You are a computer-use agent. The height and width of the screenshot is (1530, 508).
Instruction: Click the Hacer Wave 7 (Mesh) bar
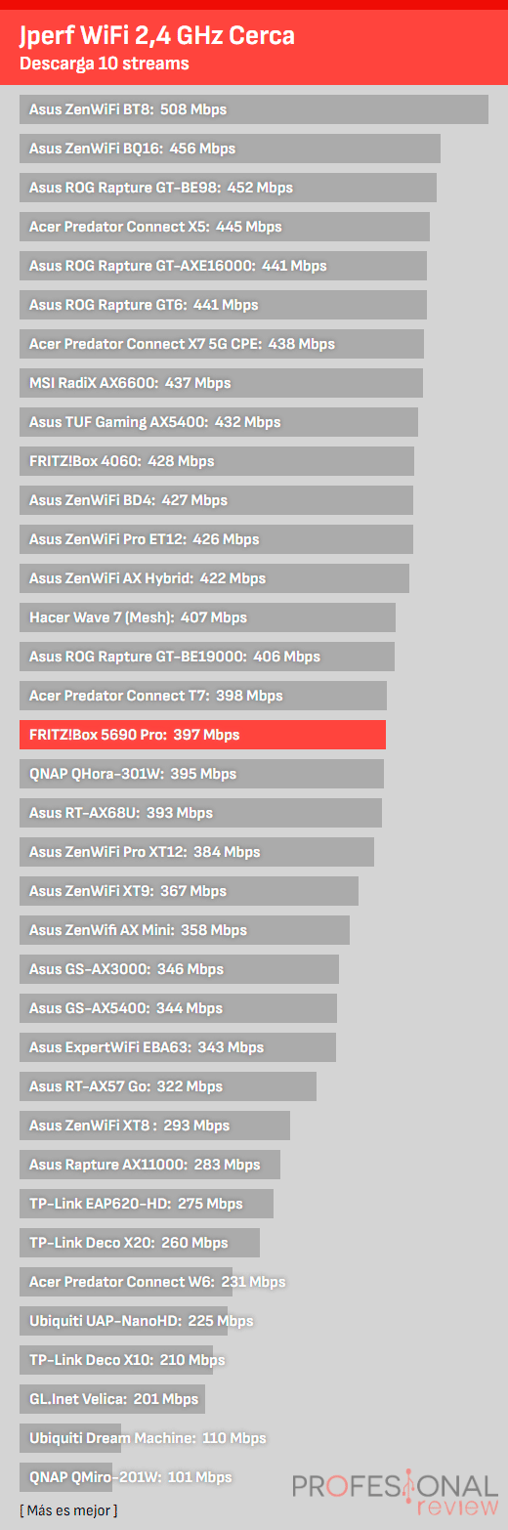pos(207,617)
